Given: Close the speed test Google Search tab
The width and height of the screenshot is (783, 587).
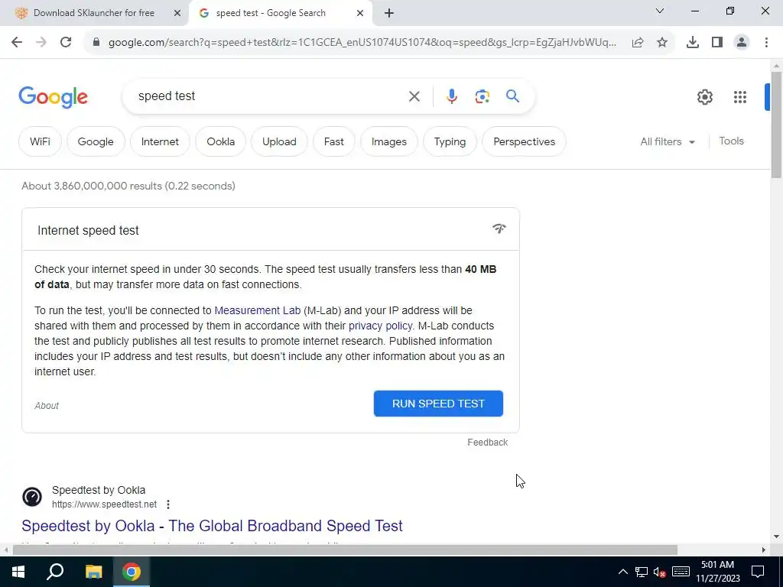Looking at the screenshot, I should click(360, 13).
